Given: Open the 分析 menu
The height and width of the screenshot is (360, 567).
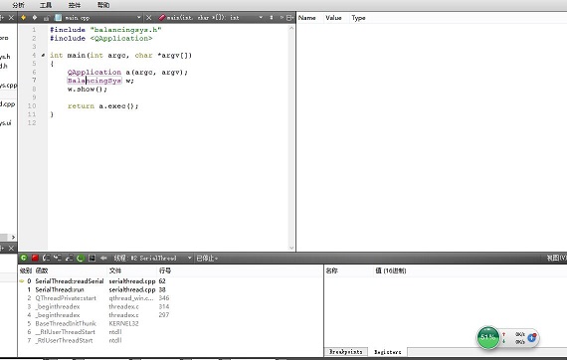Looking at the screenshot, I should [x=18, y=5].
